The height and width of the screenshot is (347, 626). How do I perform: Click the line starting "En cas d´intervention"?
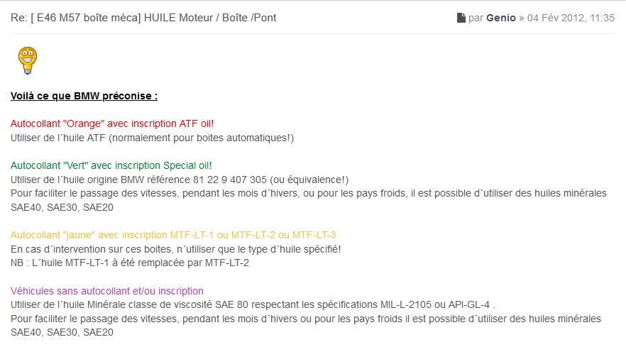(x=176, y=249)
